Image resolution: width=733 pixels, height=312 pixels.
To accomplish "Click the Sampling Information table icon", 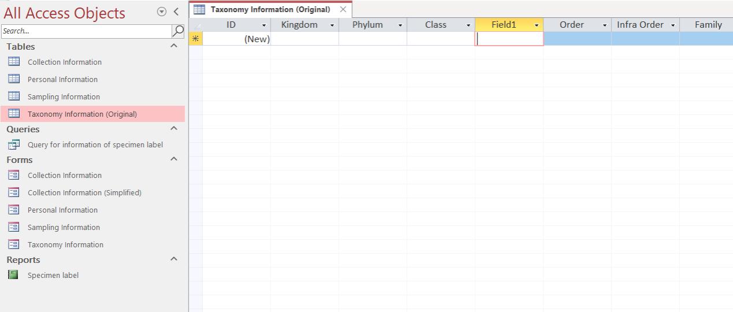I will click(x=14, y=96).
